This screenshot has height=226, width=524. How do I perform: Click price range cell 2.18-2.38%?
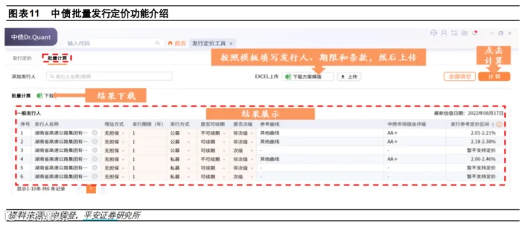coord(484,142)
